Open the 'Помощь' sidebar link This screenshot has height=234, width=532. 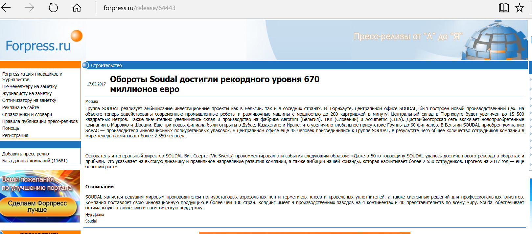pos(11,128)
